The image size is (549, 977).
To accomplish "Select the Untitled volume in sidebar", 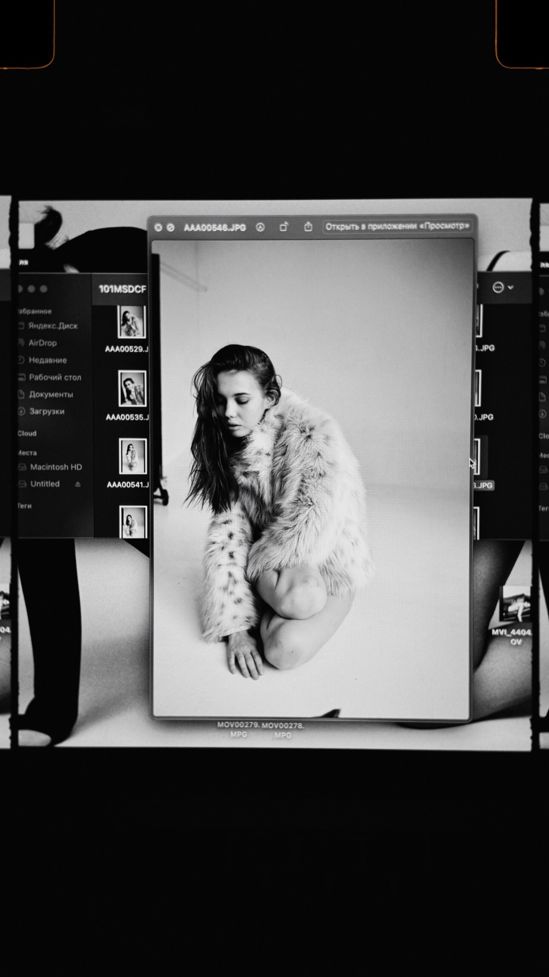I will click(x=45, y=484).
